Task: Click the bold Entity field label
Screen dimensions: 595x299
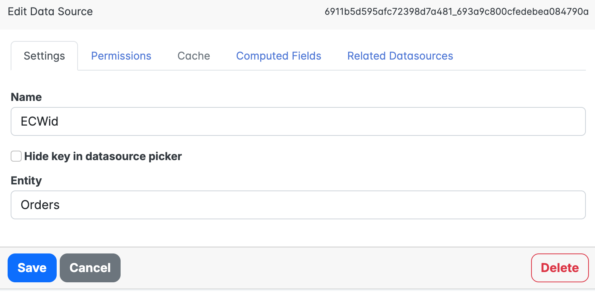Action: point(26,181)
